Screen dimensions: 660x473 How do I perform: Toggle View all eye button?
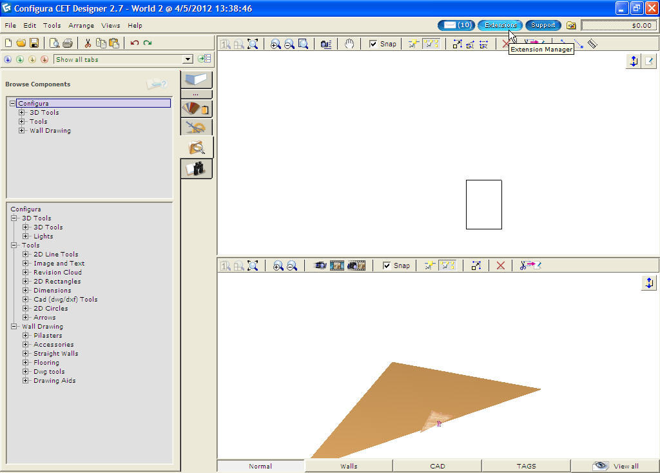[616, 466]
